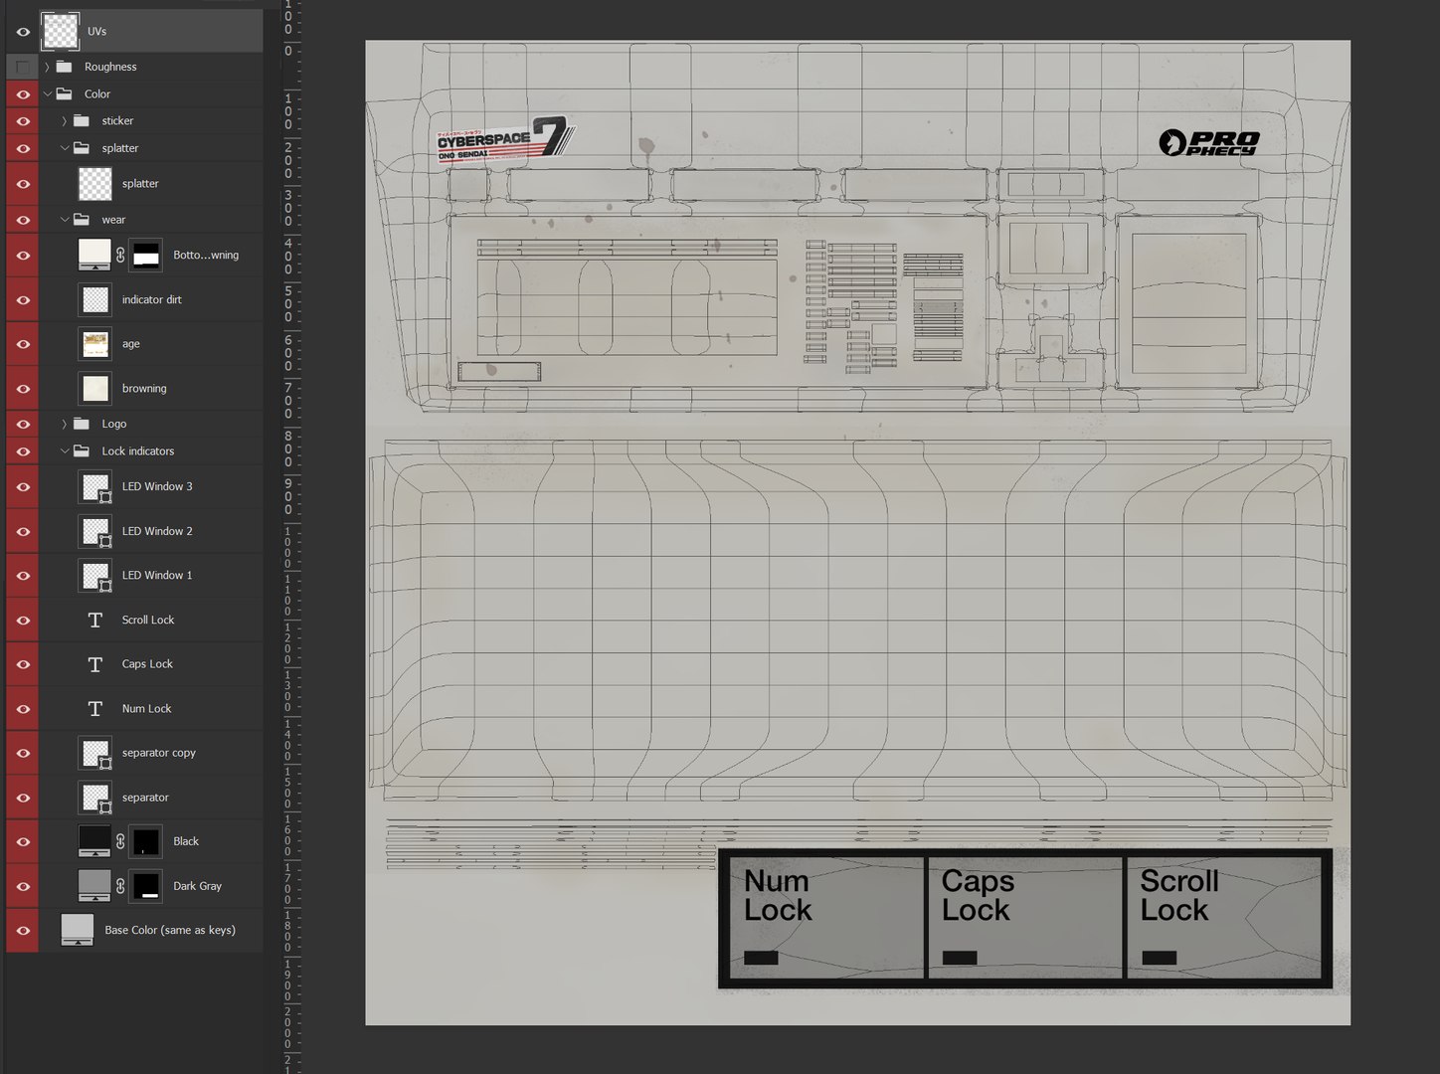Expand the Logo group
Screen dimensions: 1440x1074
[64, 424]
